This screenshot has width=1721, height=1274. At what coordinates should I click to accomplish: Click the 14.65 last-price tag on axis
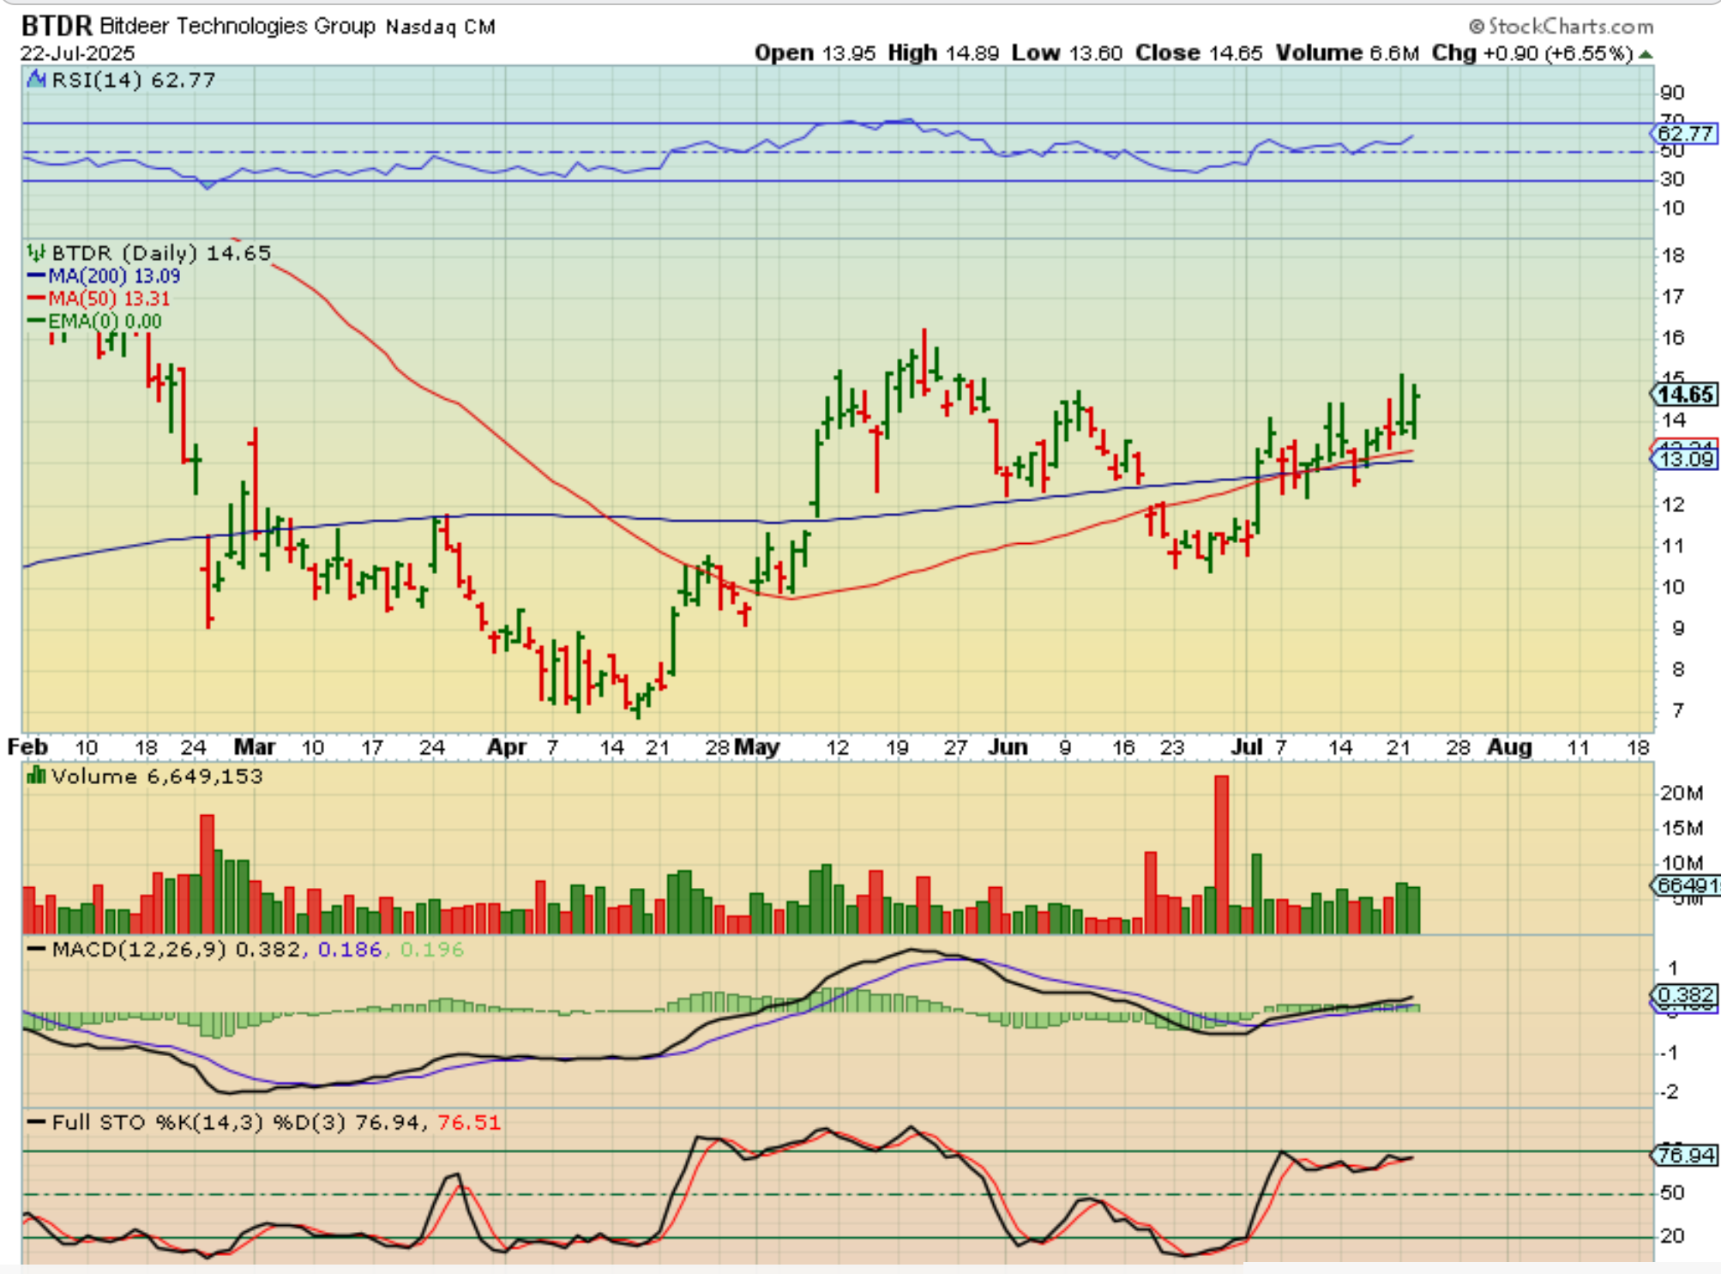click(x=1684, y=395)
